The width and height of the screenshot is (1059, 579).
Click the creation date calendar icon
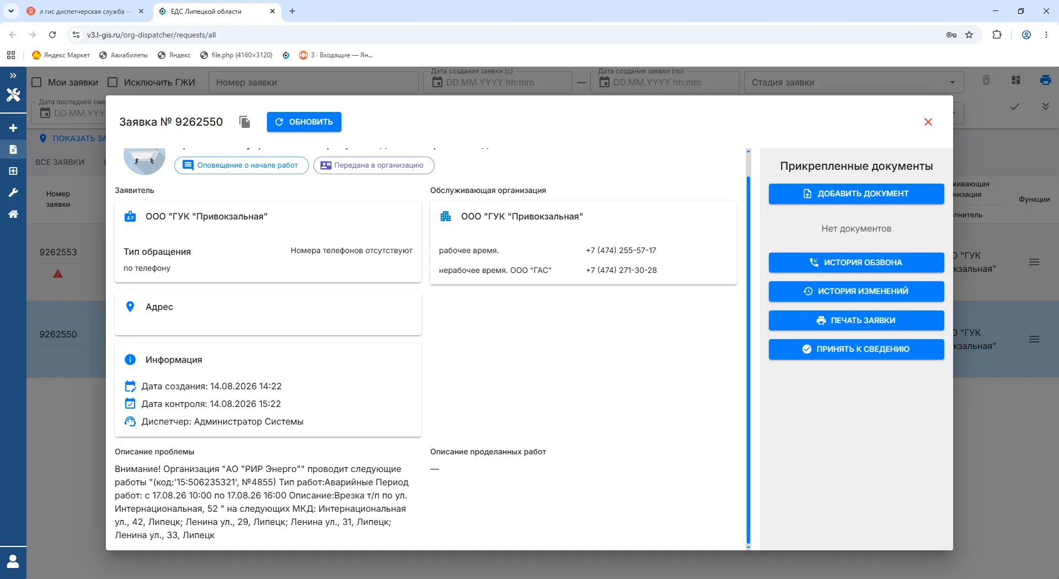pos(130,386)
